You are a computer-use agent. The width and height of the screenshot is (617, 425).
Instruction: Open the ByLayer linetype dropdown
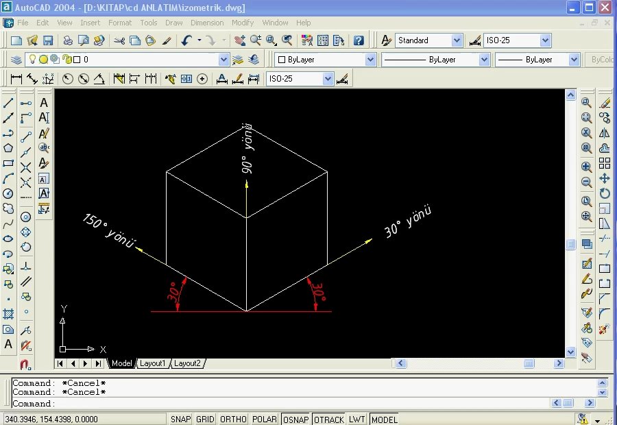tap(484, 60)
